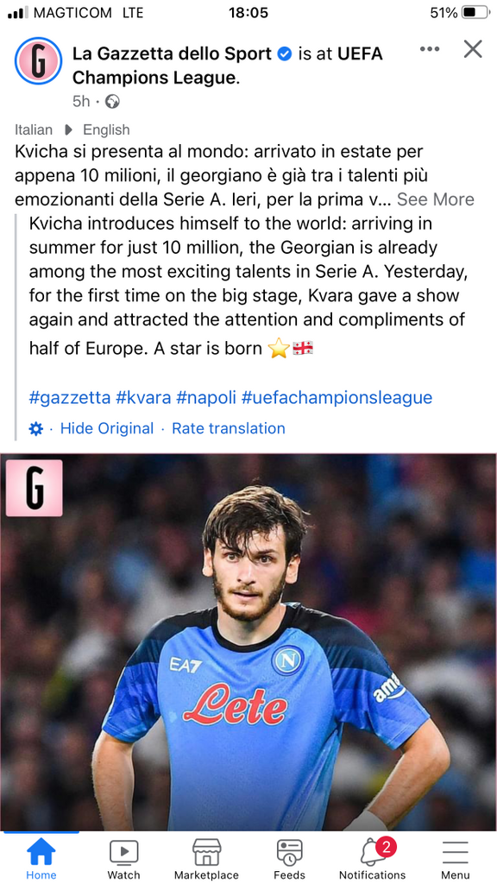The width and height of the screenshot is (497, 884).
Task: Open the #kvara hashtag
Action: [x=143, y=397]
